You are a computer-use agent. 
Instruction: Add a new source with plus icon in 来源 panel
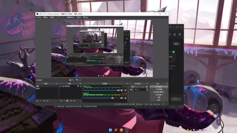pyautogui.click(x=61, y=101)
